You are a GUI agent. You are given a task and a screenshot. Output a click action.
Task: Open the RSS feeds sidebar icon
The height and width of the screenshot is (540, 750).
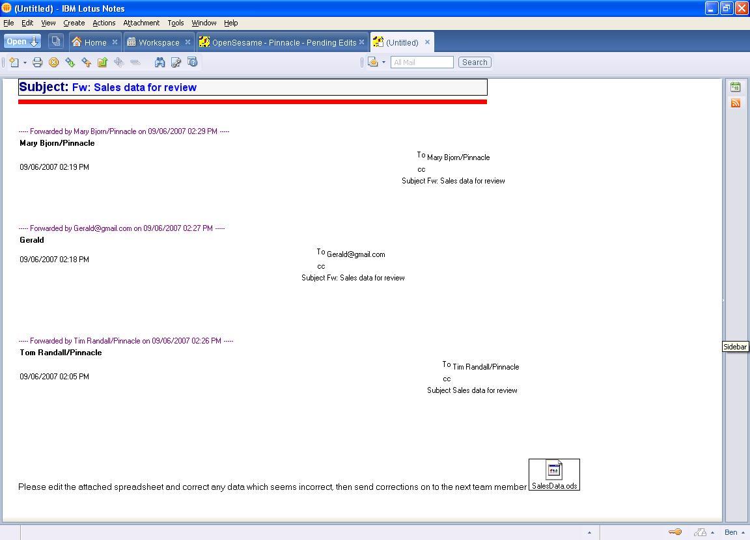pos(736,103)
